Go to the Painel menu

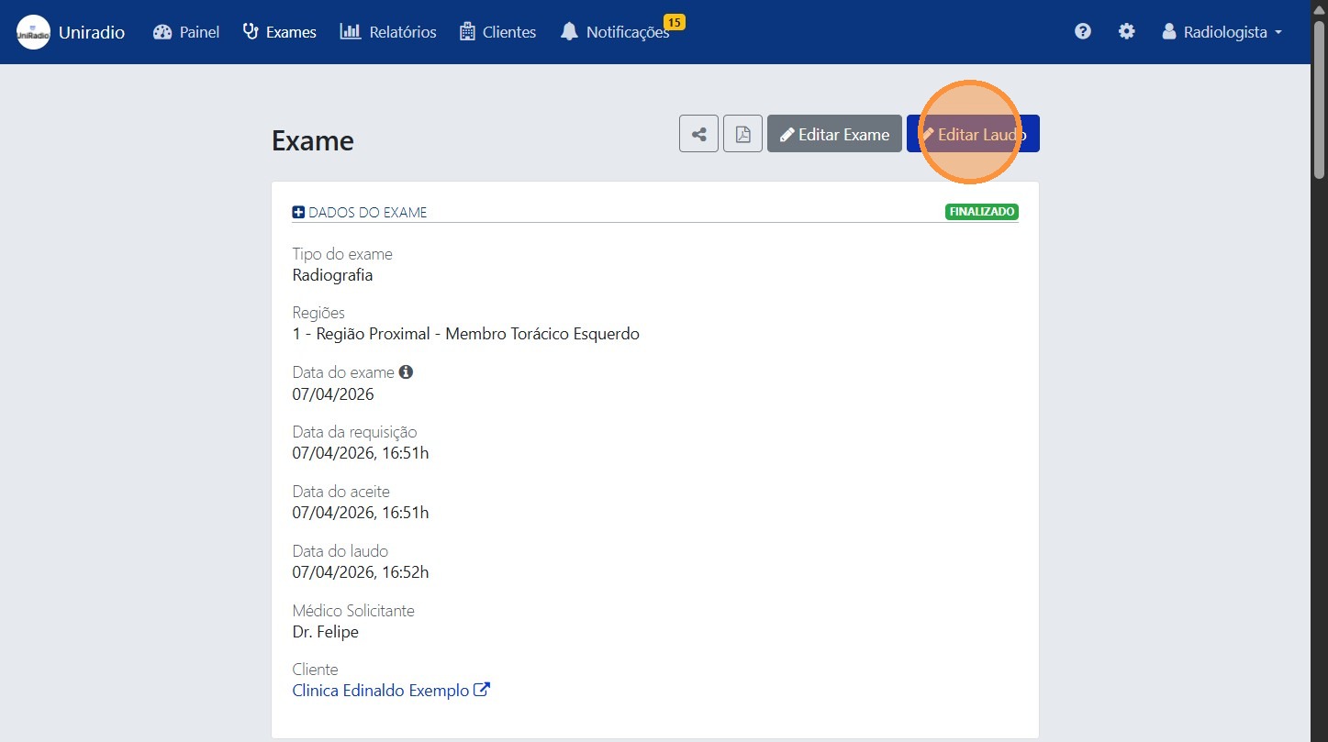(186, 32)
